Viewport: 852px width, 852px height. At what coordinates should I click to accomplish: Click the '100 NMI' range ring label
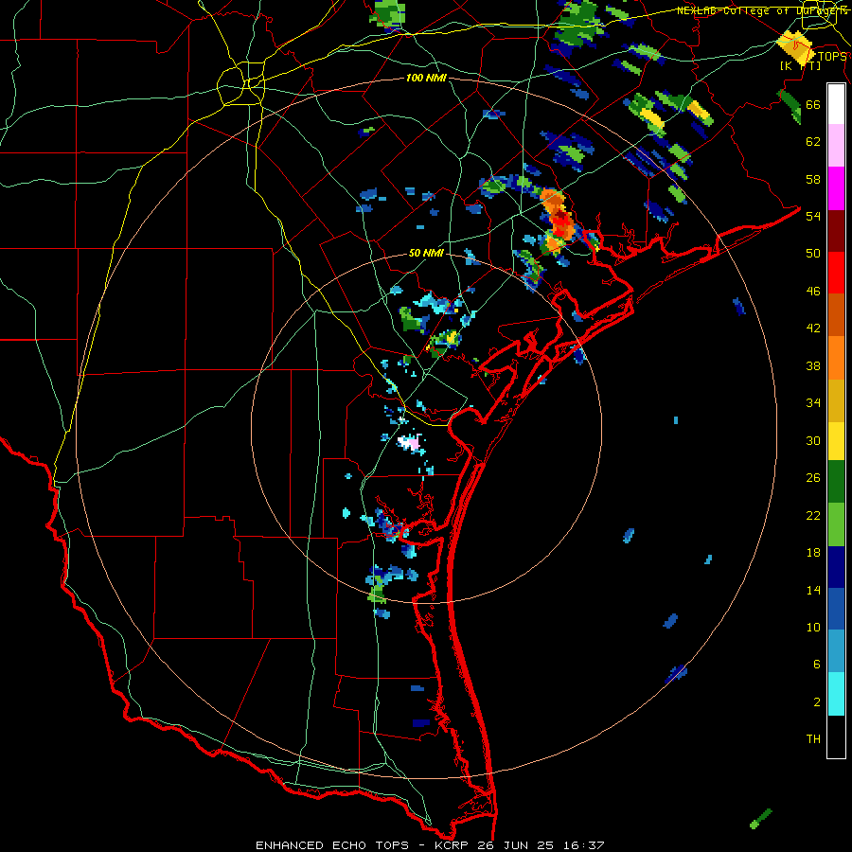(x=427, y=79)
